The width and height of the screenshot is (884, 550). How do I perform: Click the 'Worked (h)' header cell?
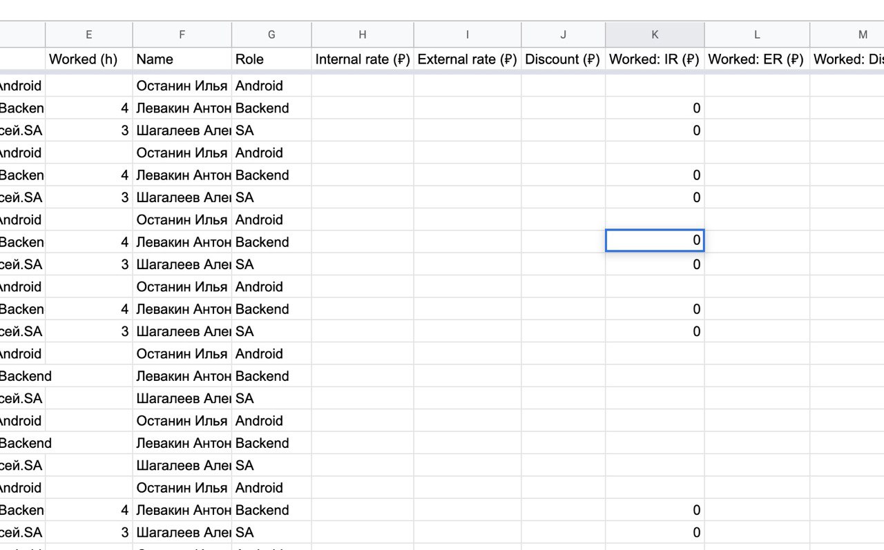tap(88, 59)
